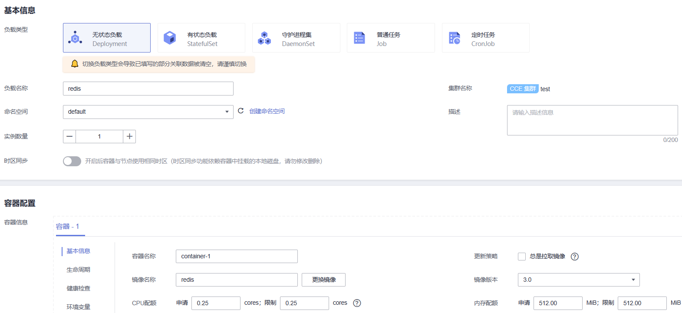The image size is (682, 313).
Task: Click the 容器名称 field container-1
Action: tap(237, 256)
